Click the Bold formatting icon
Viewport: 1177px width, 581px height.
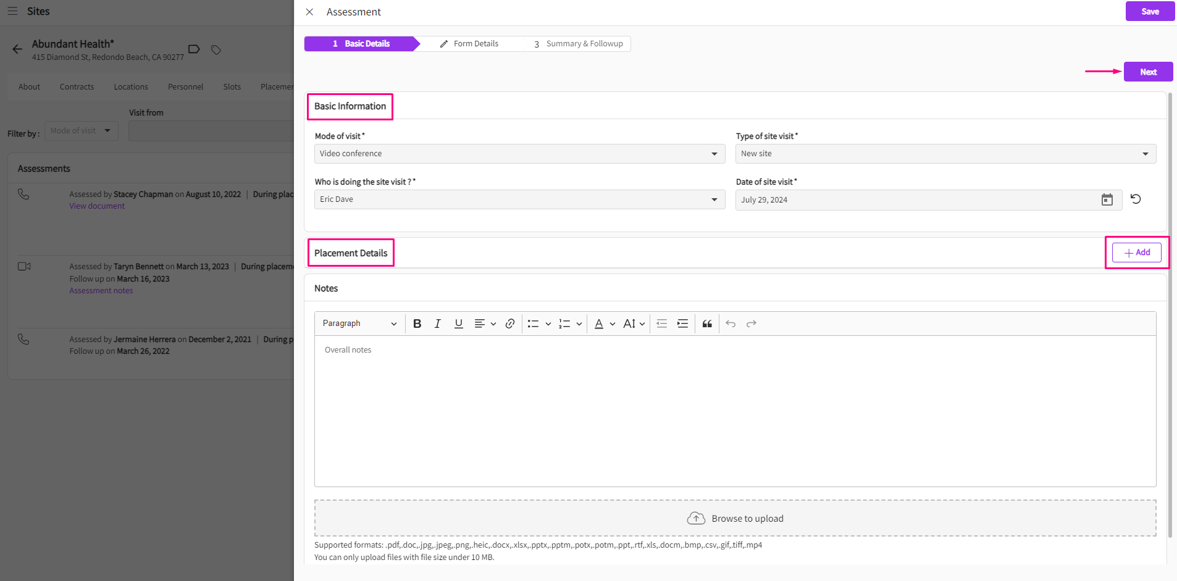(417, 324)
